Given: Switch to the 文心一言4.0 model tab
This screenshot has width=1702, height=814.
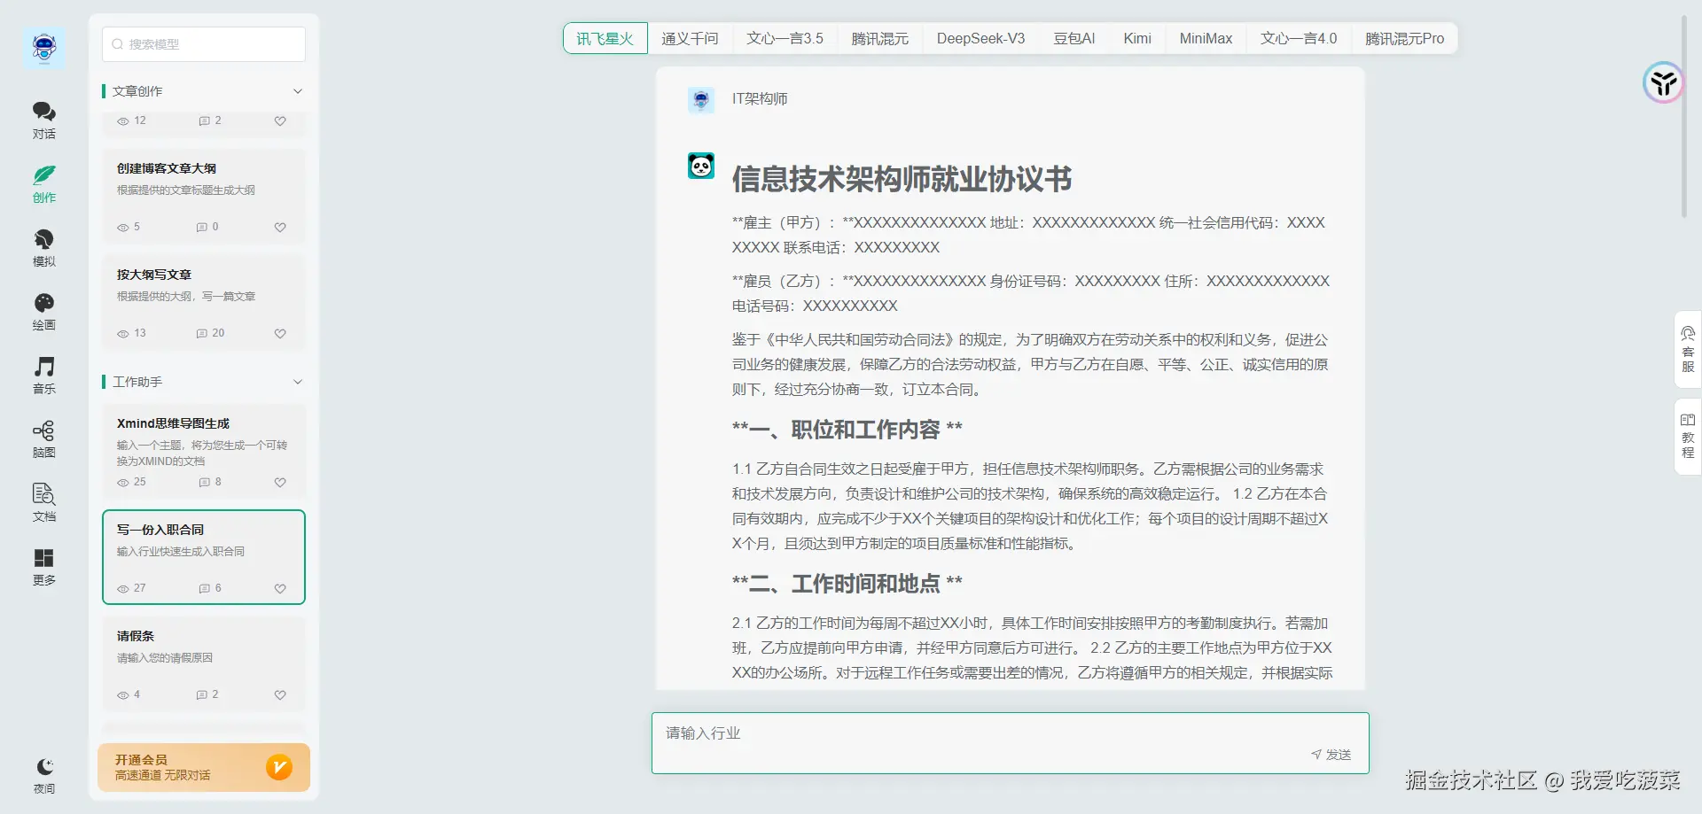Looking at the screenshot, I should point(1299,38).
